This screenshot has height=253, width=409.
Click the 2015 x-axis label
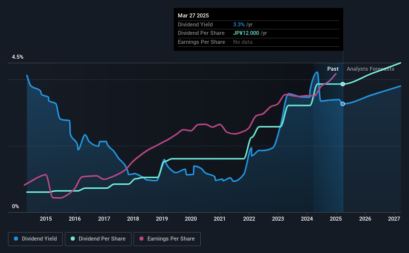pyautogui.click(x=46, y=219)
